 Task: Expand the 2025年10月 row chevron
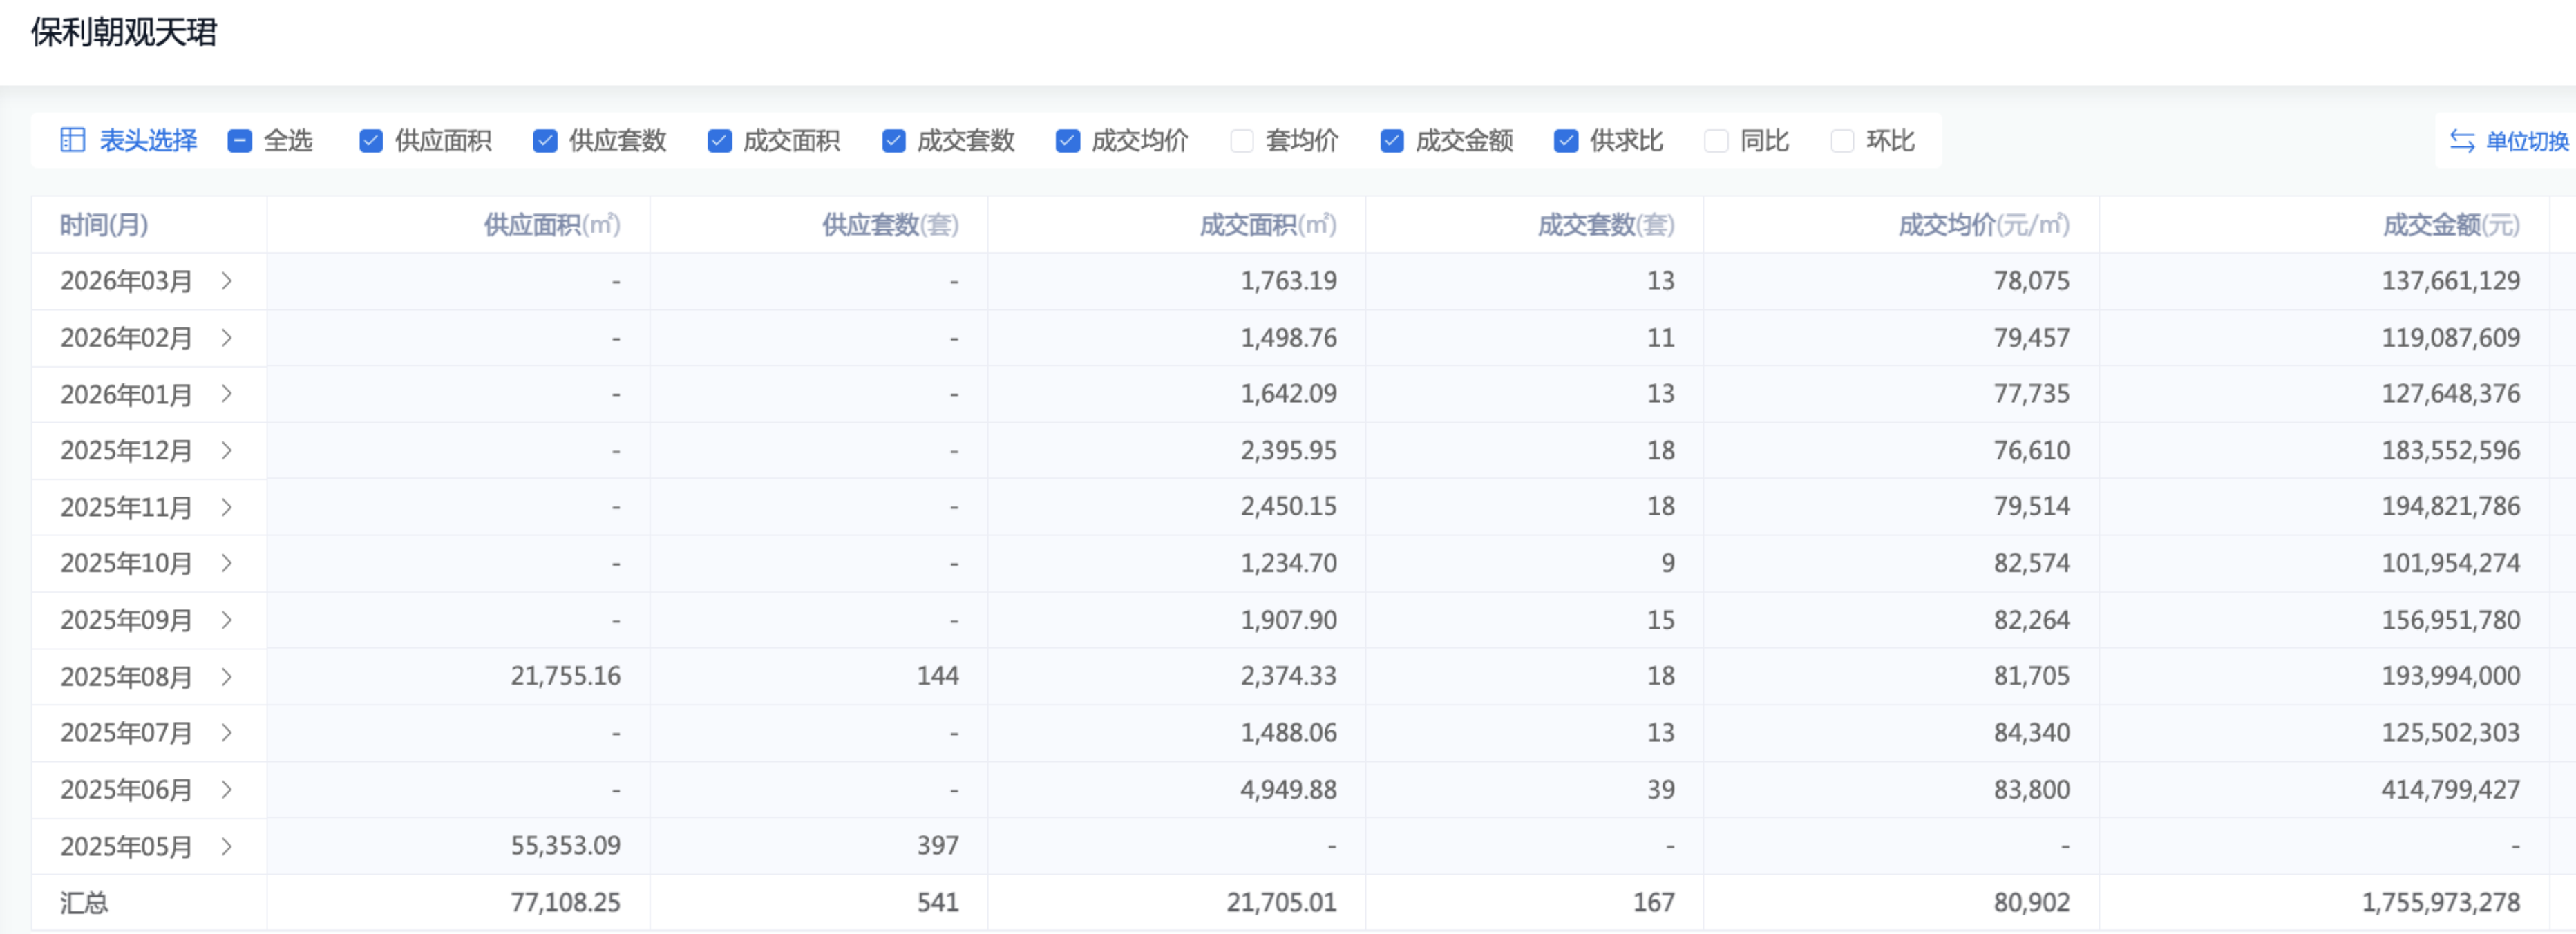click(x=227, y=563)
